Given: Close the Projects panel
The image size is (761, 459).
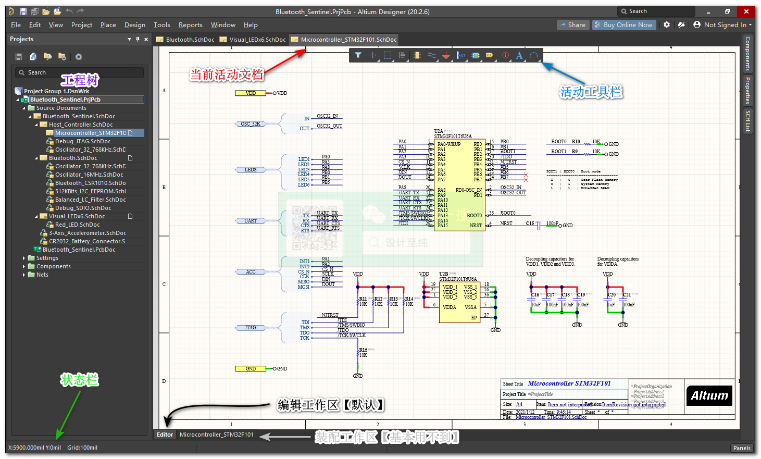Looking at the screenshot, I should point(146,39).
